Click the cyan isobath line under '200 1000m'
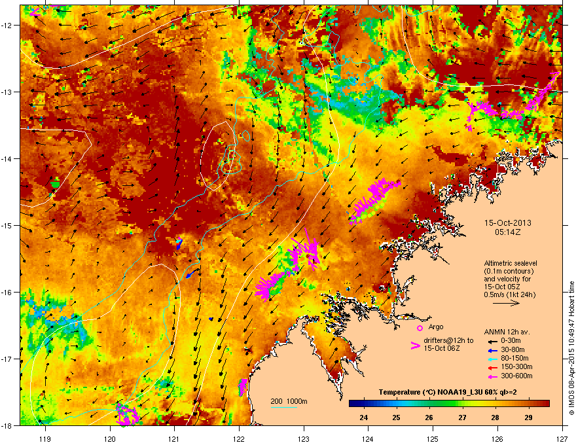 284,408
